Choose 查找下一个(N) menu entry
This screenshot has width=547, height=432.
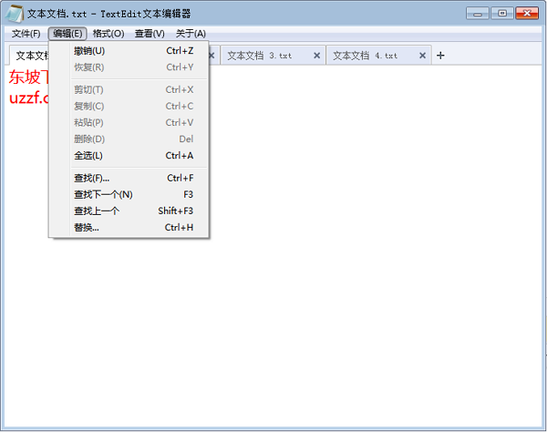click(103, 195)
